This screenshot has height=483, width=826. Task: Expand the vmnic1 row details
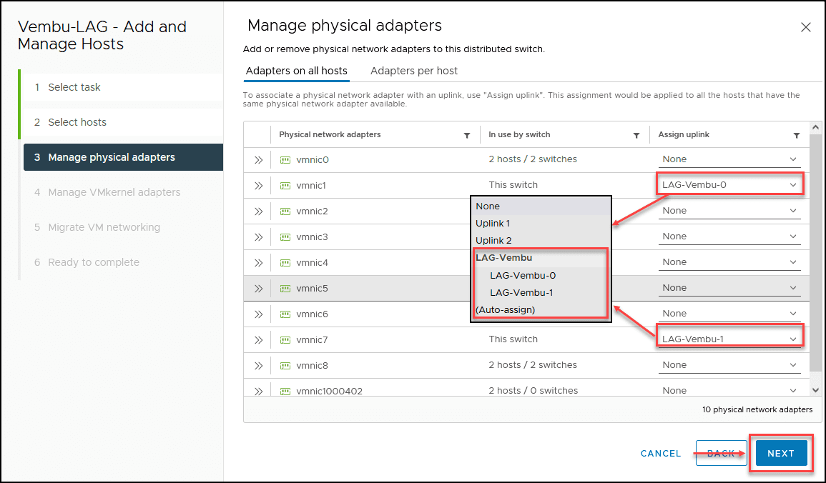(x=258, y=186)
